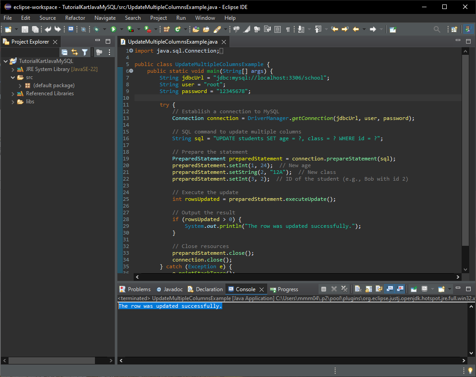Click the Open Perspective icon
The image size is (476, 377).
point(454,29)
